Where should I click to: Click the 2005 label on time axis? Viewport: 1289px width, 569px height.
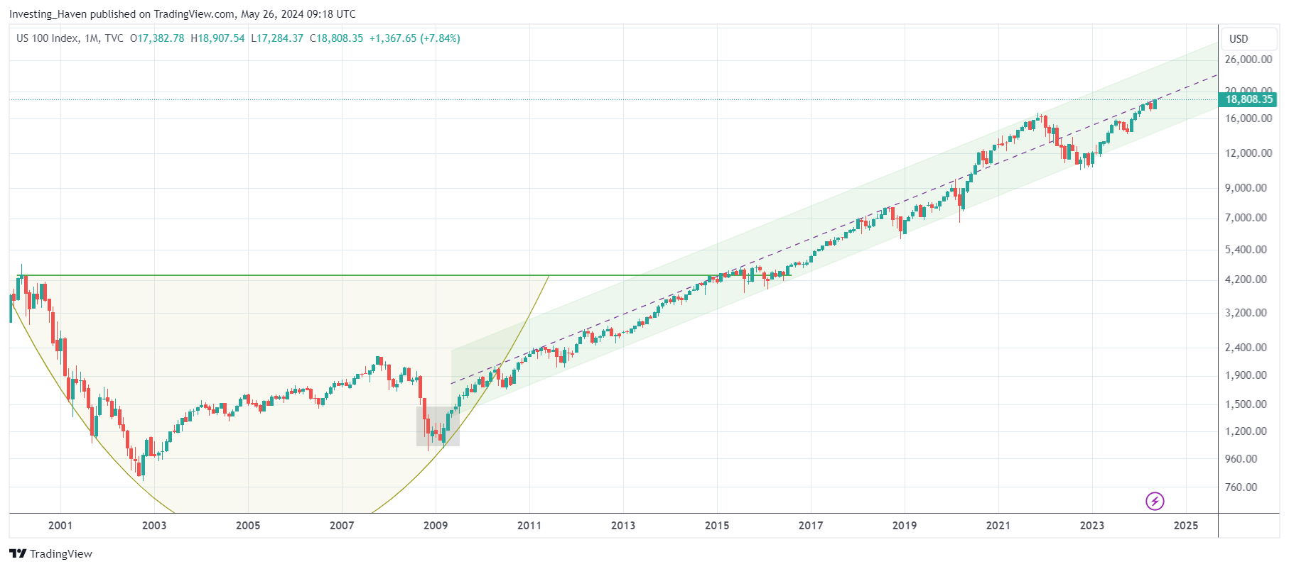[x=248, y=526]
